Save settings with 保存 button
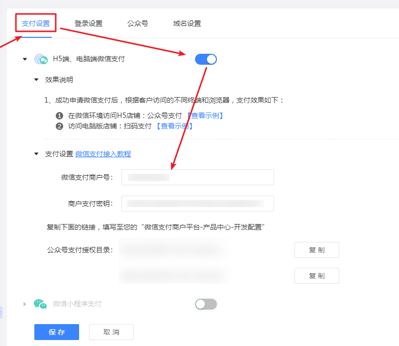399x346 pixels. tap(57, 332)
